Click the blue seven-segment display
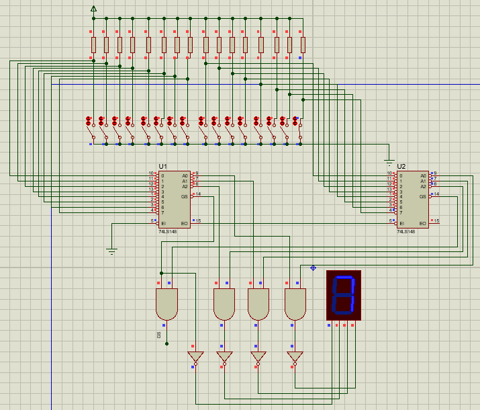Viewport: 480px width, 410px height. pyautogui.click(x=344, y=295)
